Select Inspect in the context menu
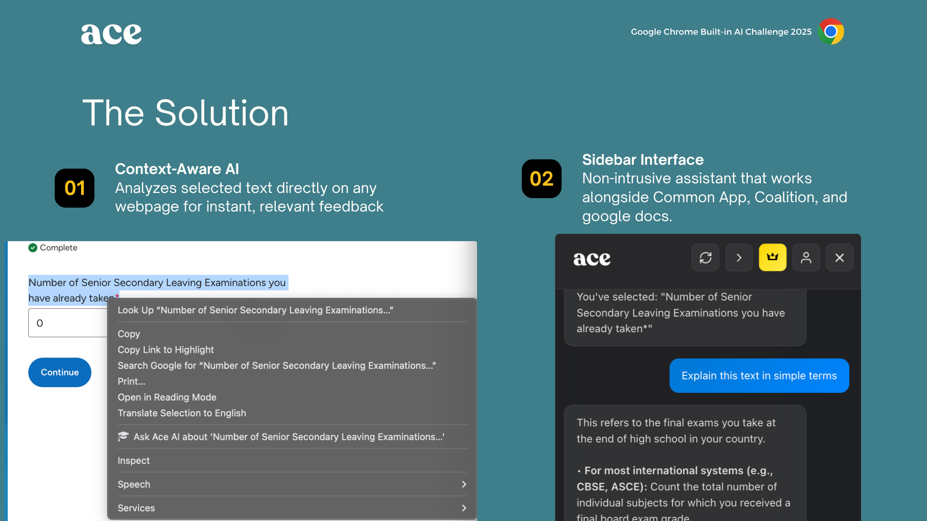This screenshot has height=521, width=927. [134, 460]
